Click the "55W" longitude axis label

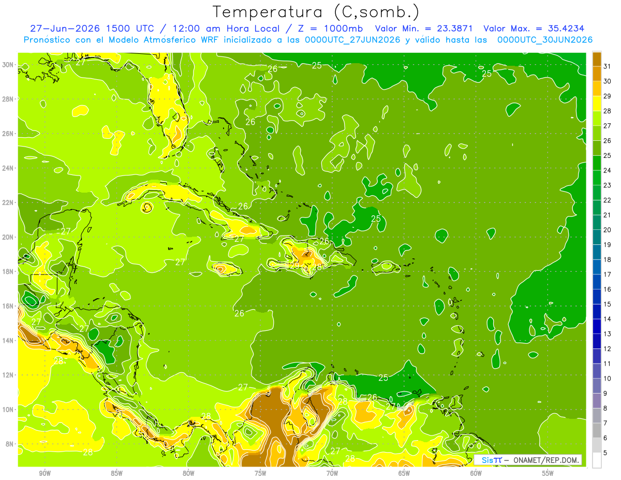(x=548, y=473)
